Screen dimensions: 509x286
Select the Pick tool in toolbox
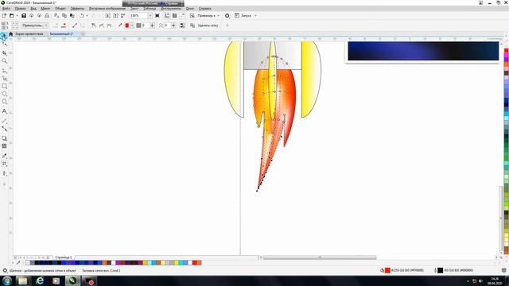(x=4, y=36)
